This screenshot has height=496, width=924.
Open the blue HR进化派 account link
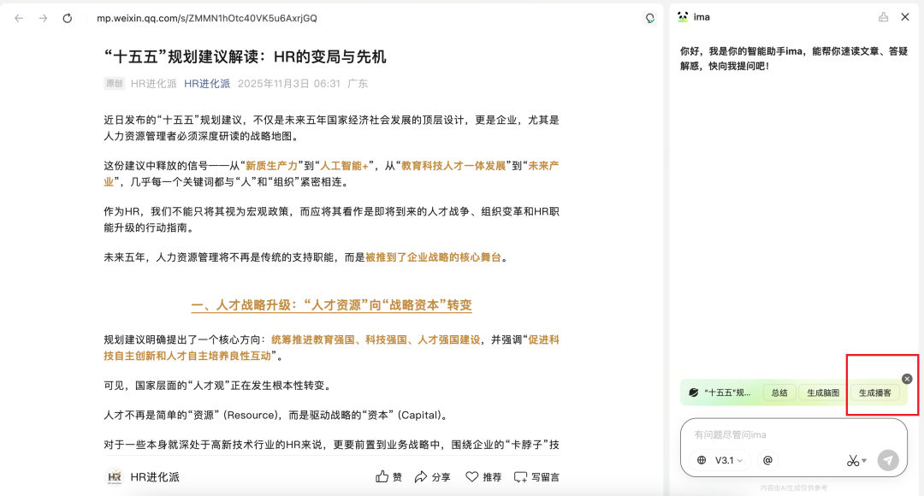(207, 84)
